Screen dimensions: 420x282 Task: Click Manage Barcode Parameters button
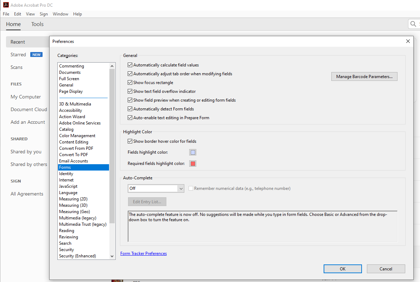coord(364,76)
